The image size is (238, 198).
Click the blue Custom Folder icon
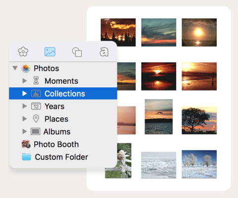tap(26, 157)
